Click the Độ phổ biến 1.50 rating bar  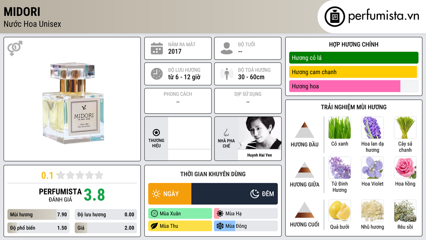pos(39,228)
